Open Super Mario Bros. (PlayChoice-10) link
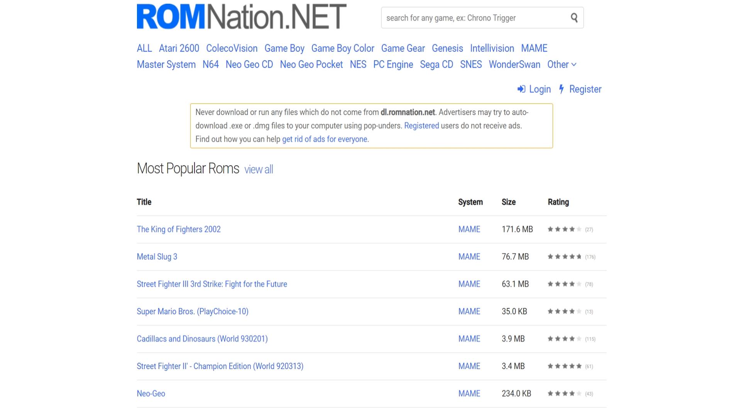This screenshot has width=741, height=417. point(193,312)
